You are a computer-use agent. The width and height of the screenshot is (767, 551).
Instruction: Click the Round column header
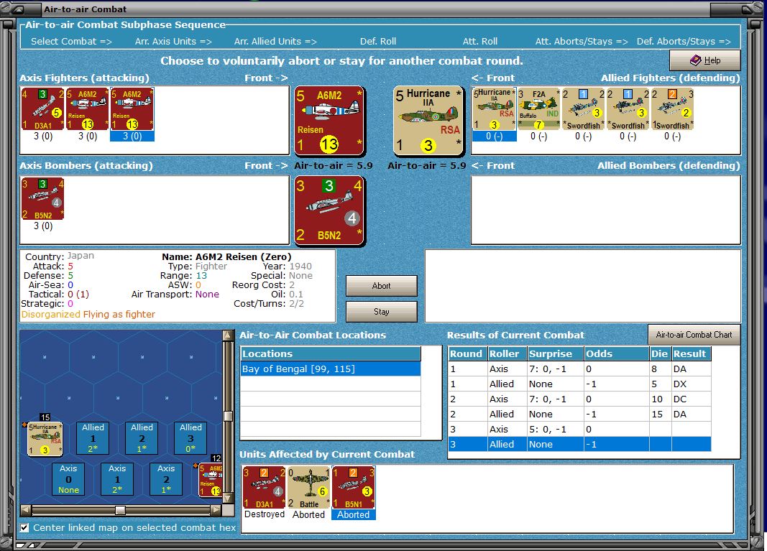point(467,353)
